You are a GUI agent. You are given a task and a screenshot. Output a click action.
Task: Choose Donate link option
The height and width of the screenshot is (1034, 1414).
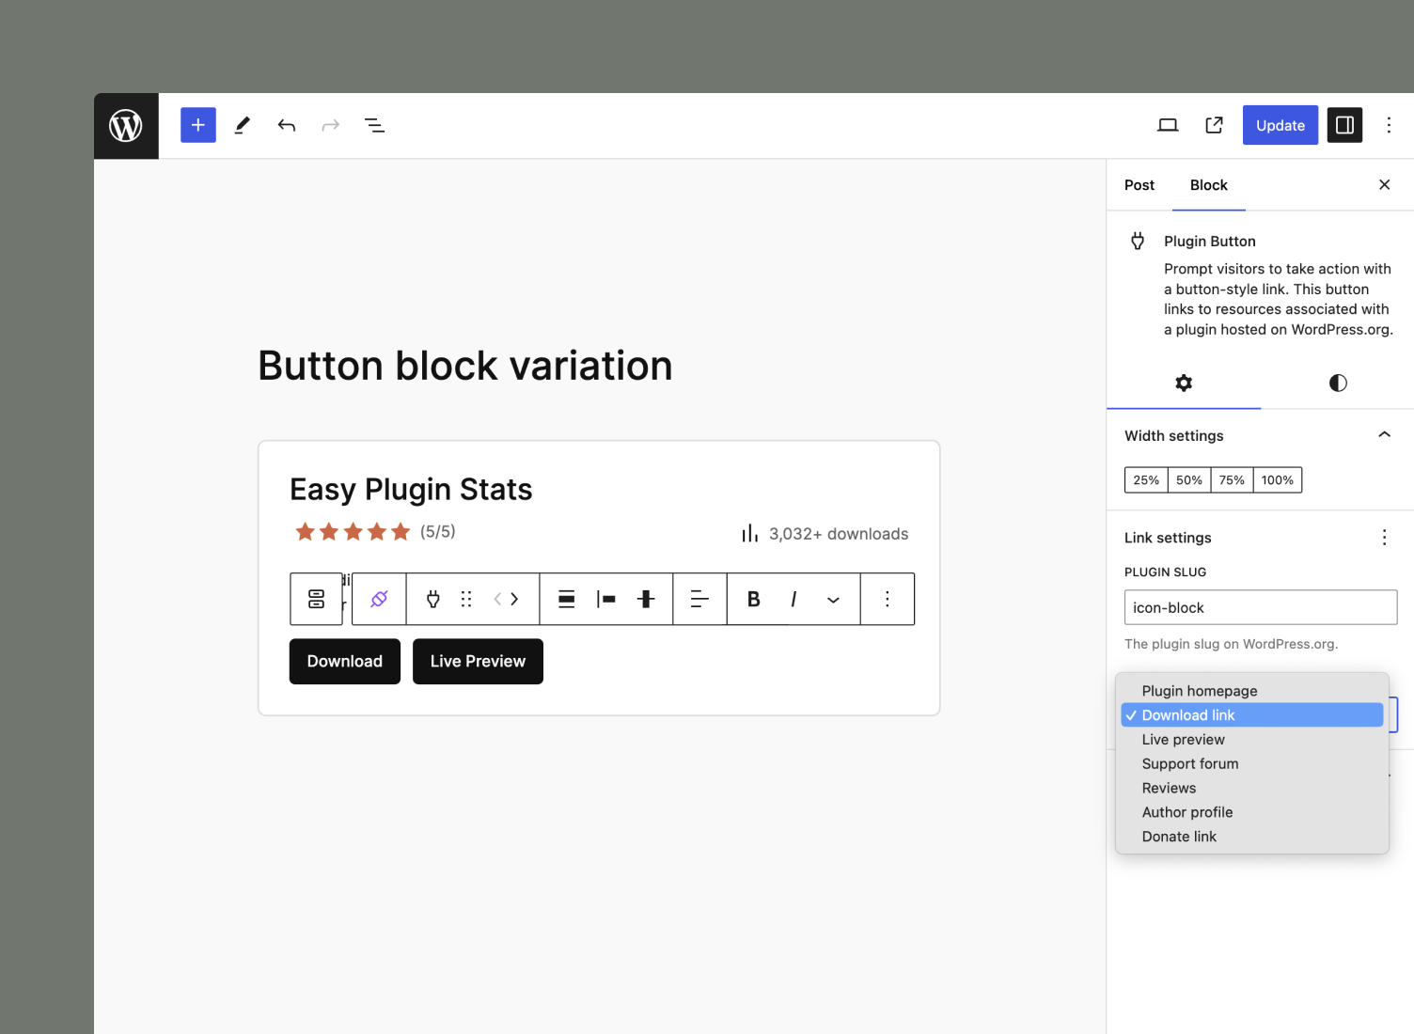(1252, 837)
